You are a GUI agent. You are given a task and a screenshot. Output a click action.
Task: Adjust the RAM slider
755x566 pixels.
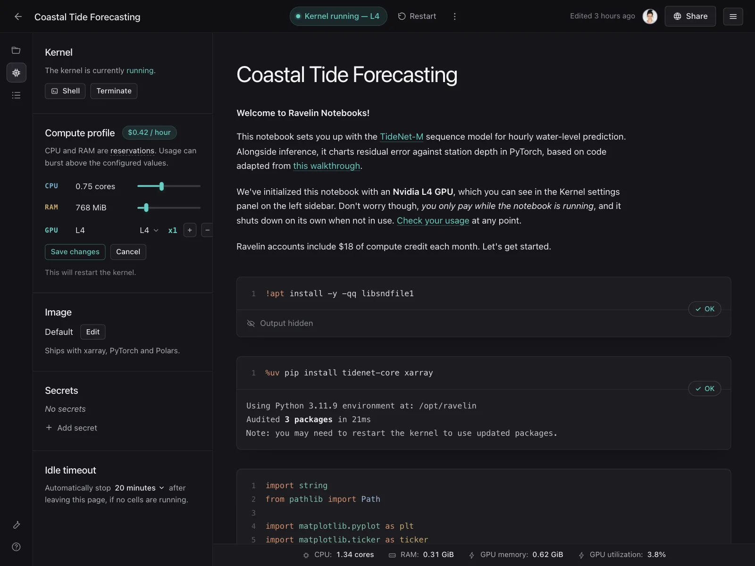point(169,208)
